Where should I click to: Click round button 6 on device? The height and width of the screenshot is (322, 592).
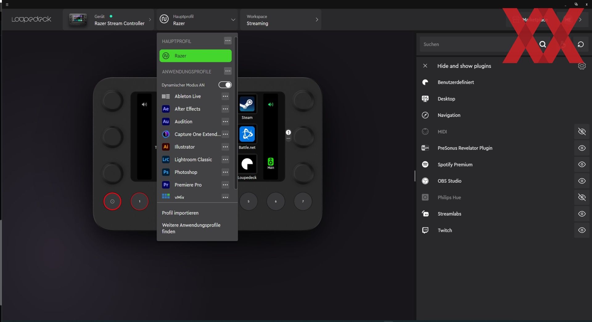click(276, 201)
